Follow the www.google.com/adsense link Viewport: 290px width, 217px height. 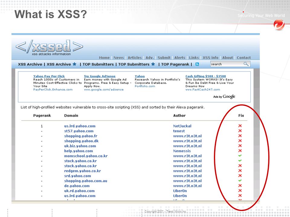click(x=104, y=90)
